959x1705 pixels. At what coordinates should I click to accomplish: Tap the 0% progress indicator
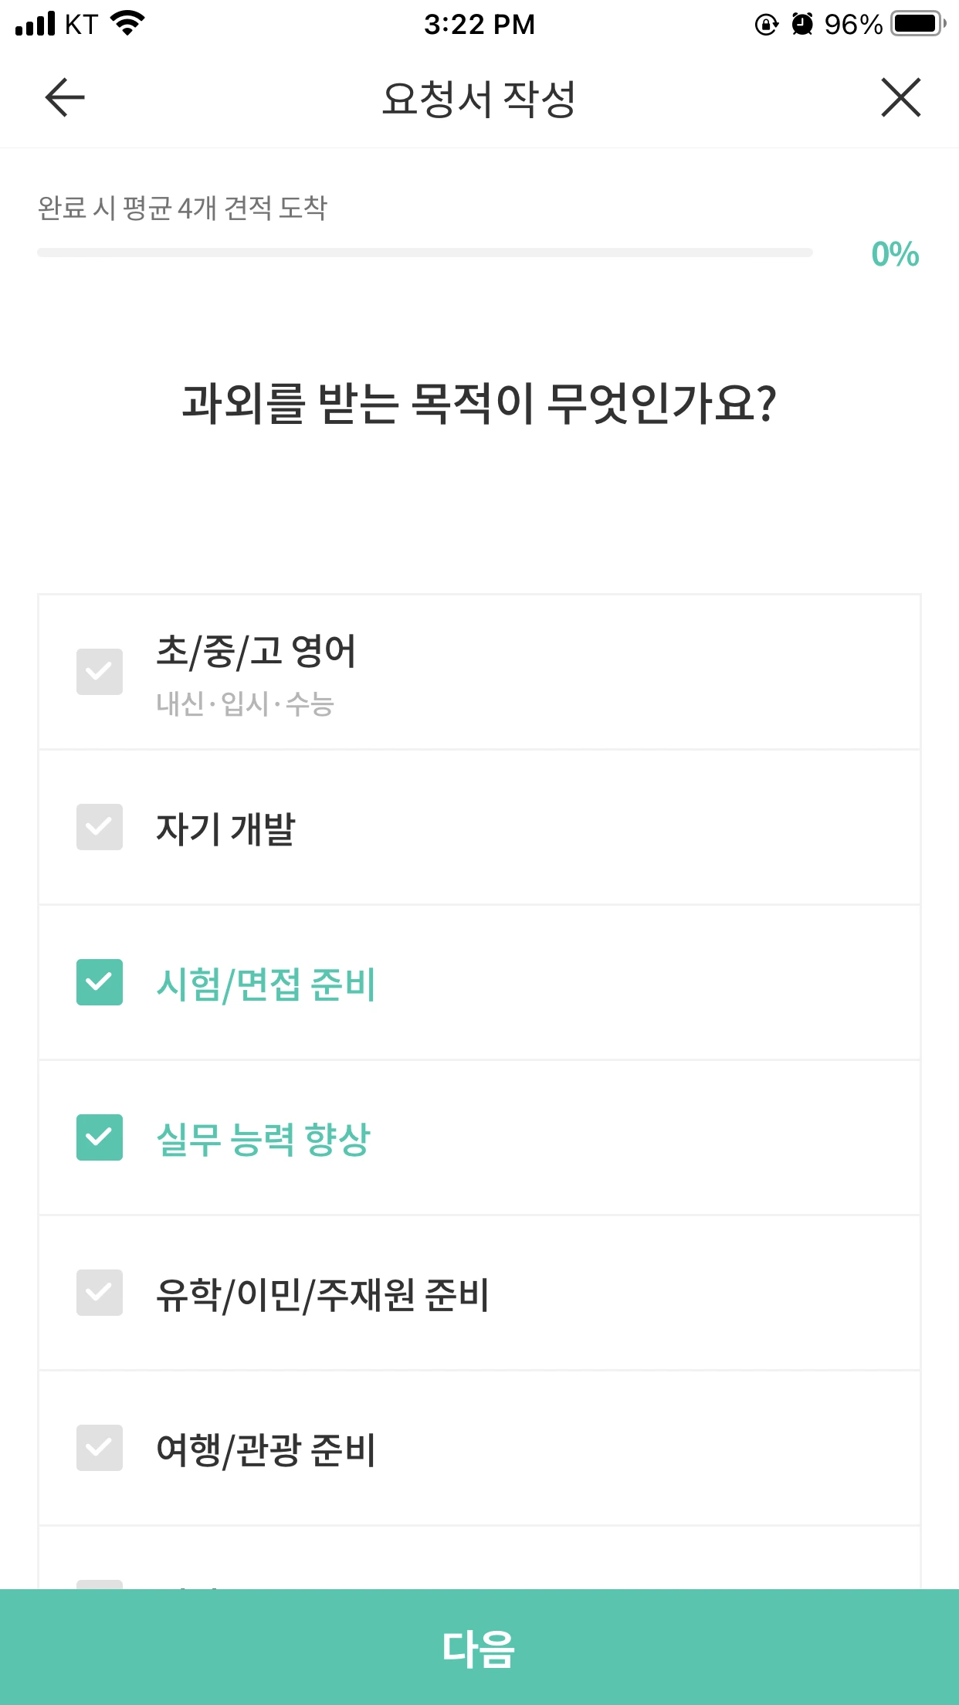click(895, 254)
